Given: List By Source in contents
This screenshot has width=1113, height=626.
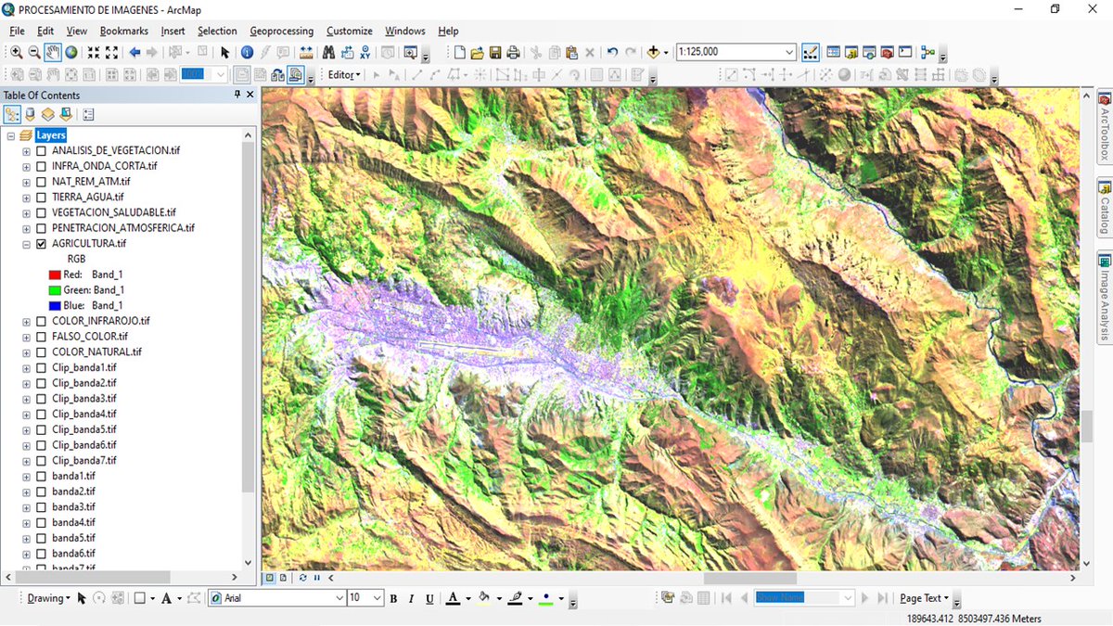Looking at the screenshot, I should pos(30,115).
